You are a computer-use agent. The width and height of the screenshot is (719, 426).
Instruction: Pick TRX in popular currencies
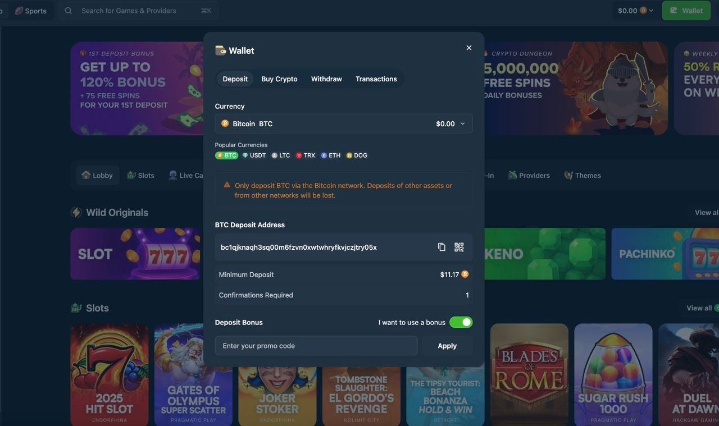306,155
